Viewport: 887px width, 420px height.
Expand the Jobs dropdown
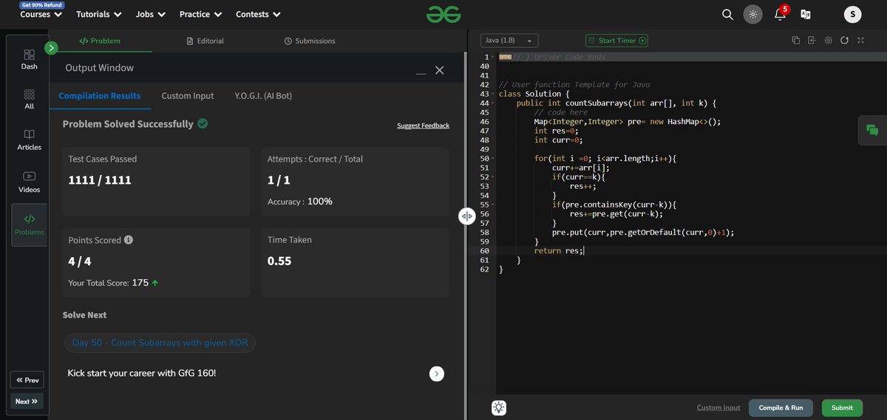pyautogui.click(x=151, y=14)
